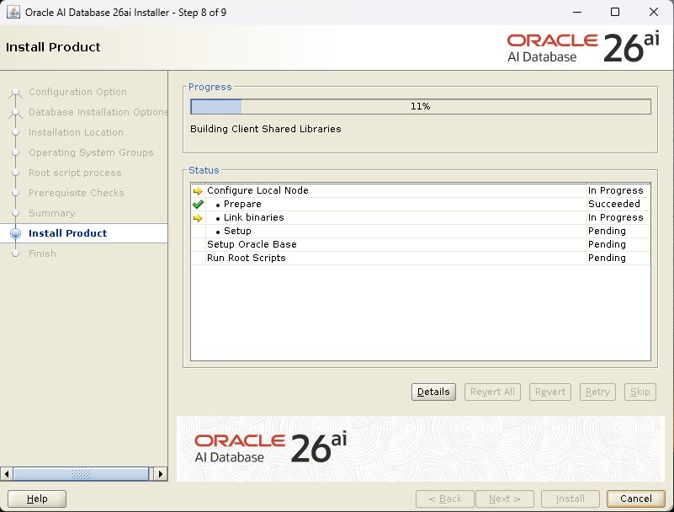The width and height of the screenshot is (674, 512).
Task: Select the Prerequisite Checks step
Action: (76, 193)
